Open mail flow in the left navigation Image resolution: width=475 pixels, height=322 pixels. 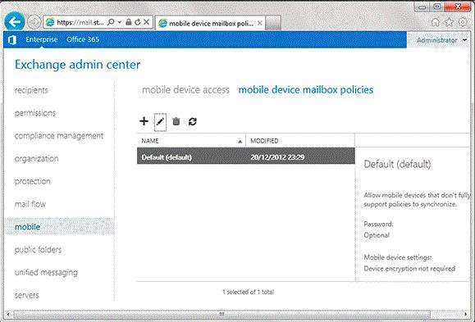(x=30, y=204)
